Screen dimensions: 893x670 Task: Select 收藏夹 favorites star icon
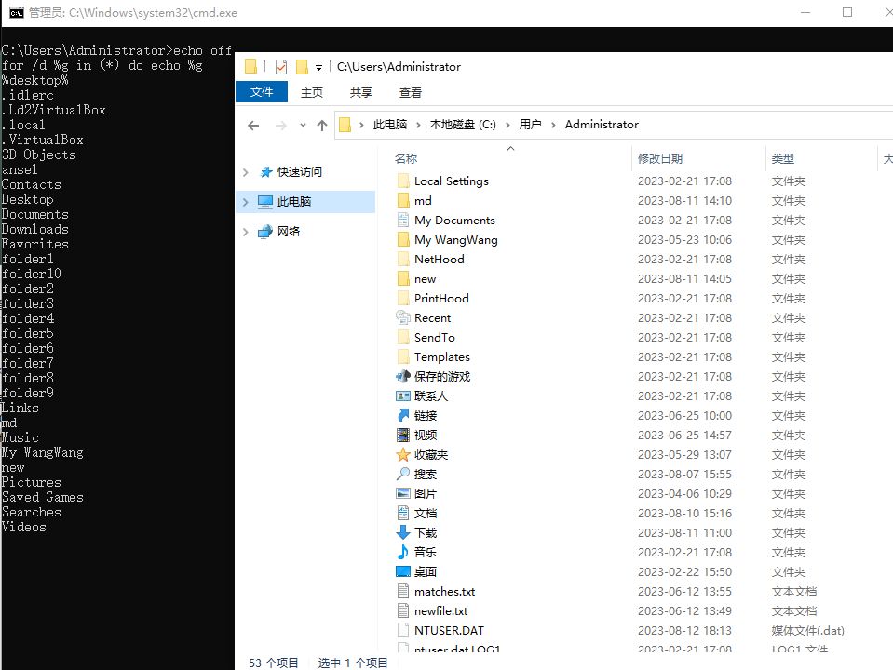(x=402, y=454)
